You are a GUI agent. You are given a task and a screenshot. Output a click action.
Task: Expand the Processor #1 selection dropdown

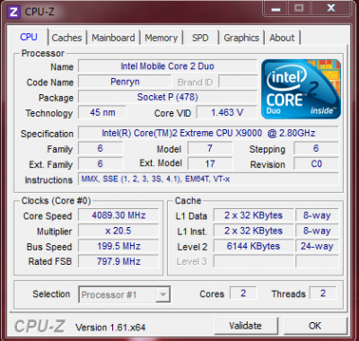click(x=163, y=294)
